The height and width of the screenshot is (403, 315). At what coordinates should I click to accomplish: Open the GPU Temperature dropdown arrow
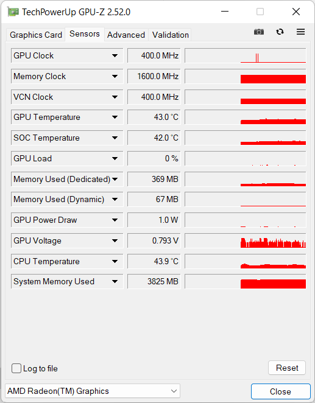pos(115,117)
